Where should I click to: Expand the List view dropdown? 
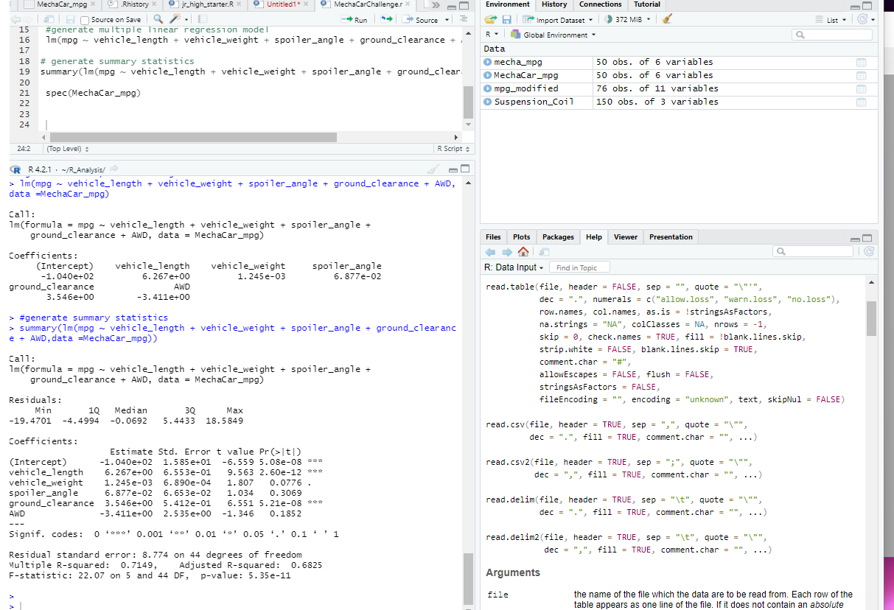point(839,20)
